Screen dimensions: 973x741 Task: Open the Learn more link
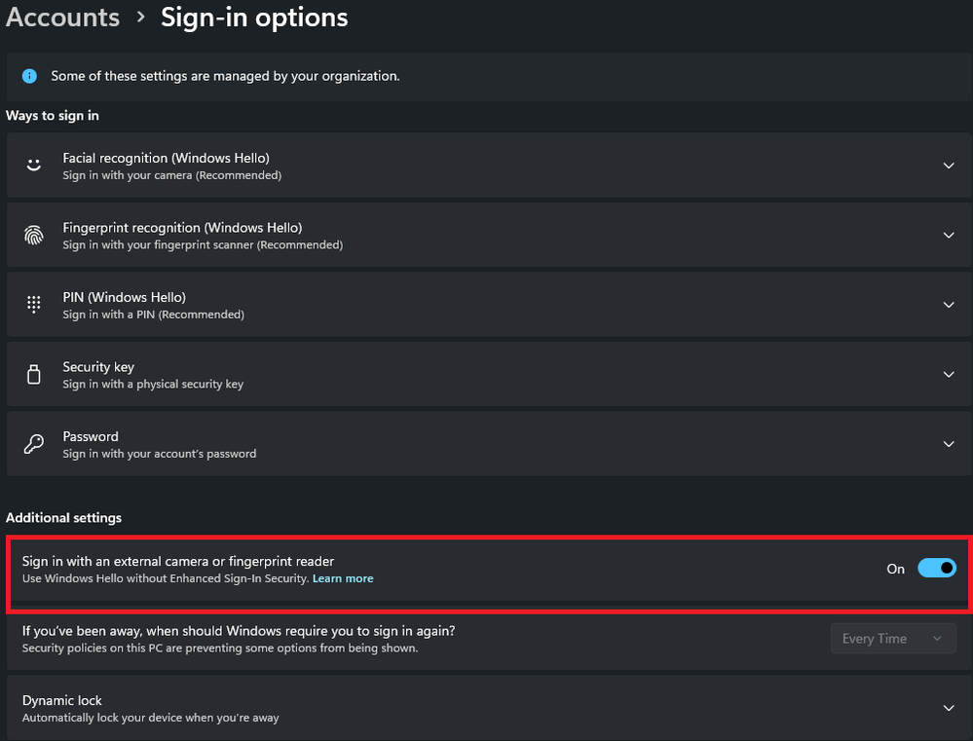click(x=343, y=578)
